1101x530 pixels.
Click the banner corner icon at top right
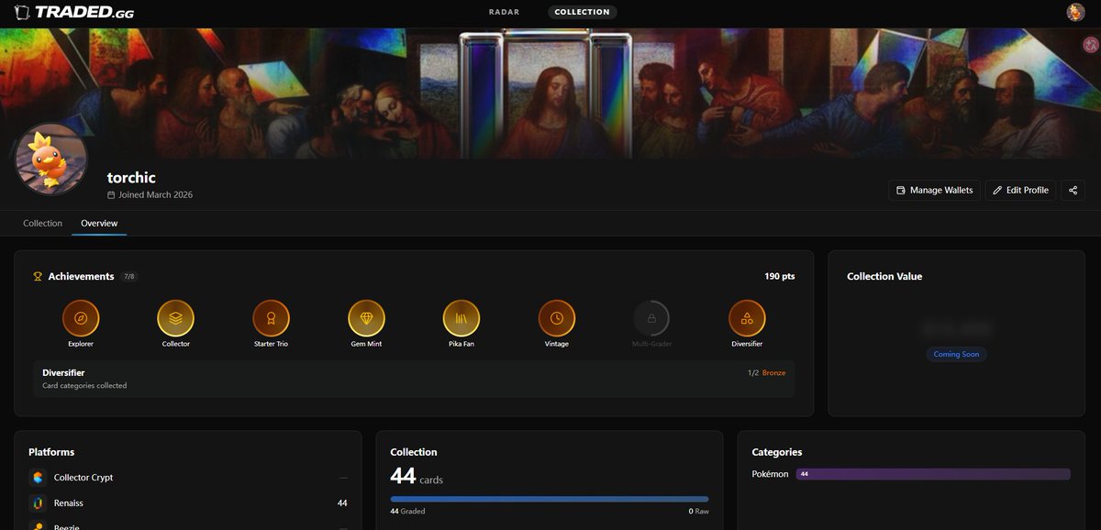[x=1089, y=43]
